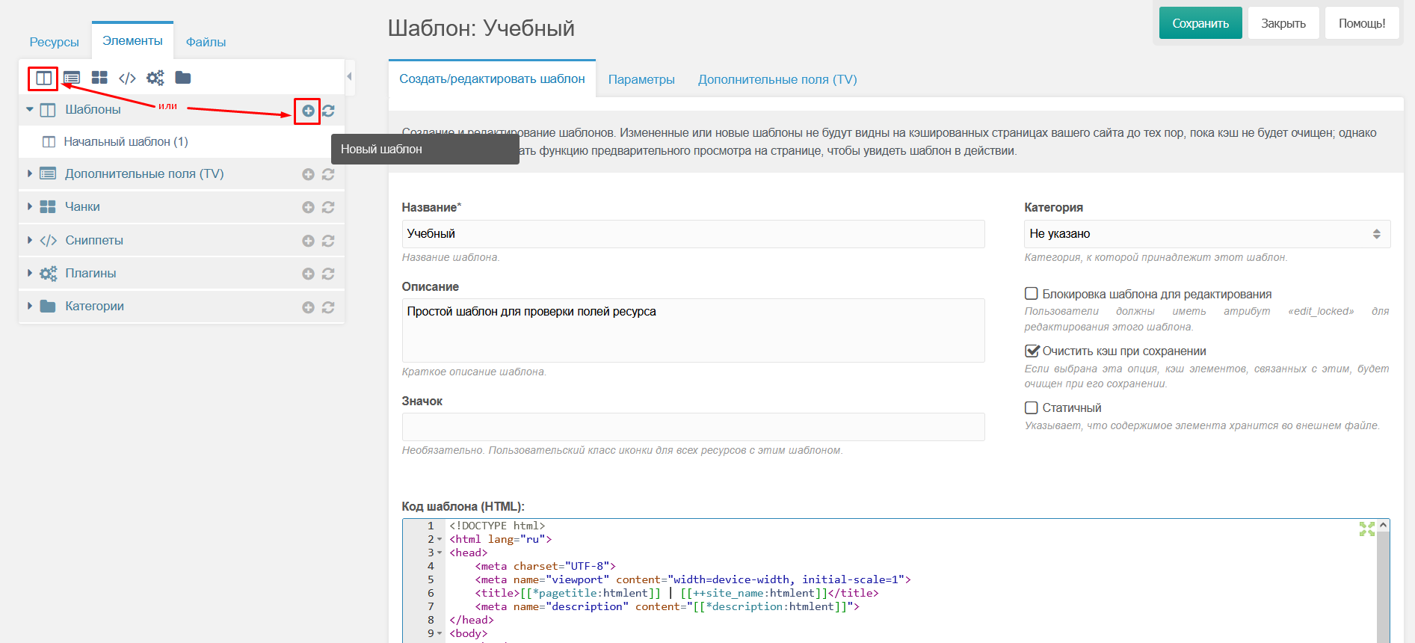Viewport: 1415px width, 643px height.
Task: Uncheck Очистить кэш при сохранении
Action: (x=1032, y=351)
